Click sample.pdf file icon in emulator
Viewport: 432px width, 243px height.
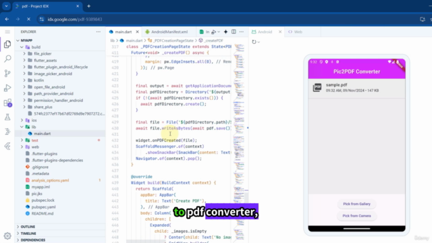pos(317,88)
